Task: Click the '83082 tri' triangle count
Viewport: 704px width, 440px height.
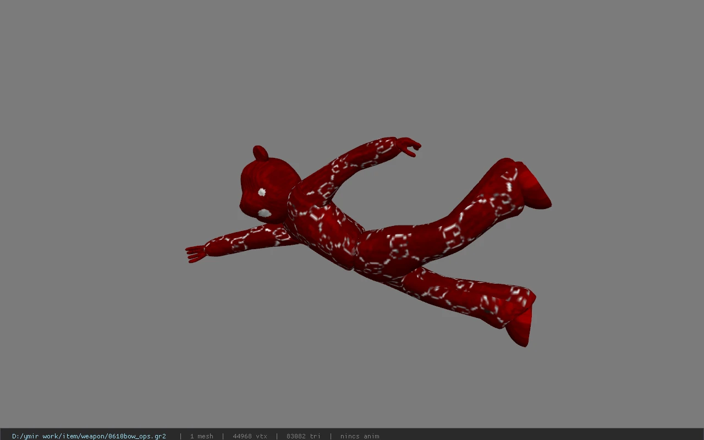Action: tap(304, 436)
